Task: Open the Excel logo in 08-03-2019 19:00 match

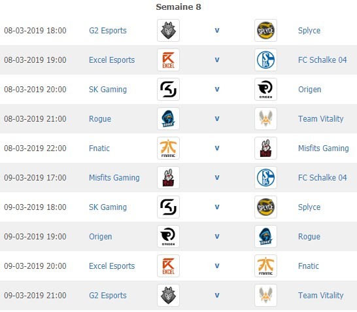Action: (168, 60)
